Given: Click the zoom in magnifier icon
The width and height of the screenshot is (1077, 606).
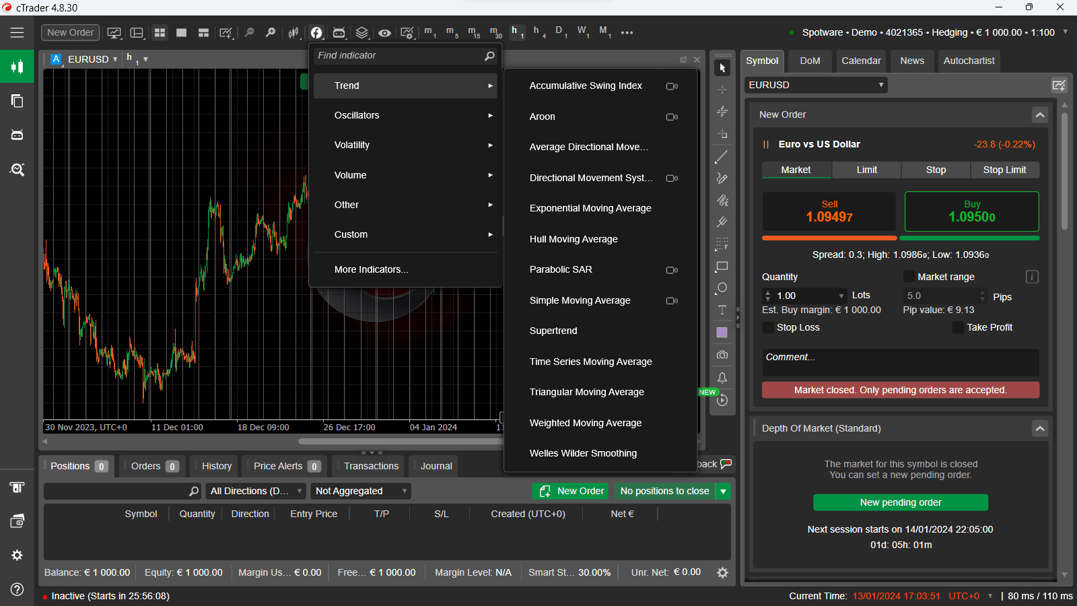Looking at the screenshot, I should pyautogui.click(x=271, y=32).
